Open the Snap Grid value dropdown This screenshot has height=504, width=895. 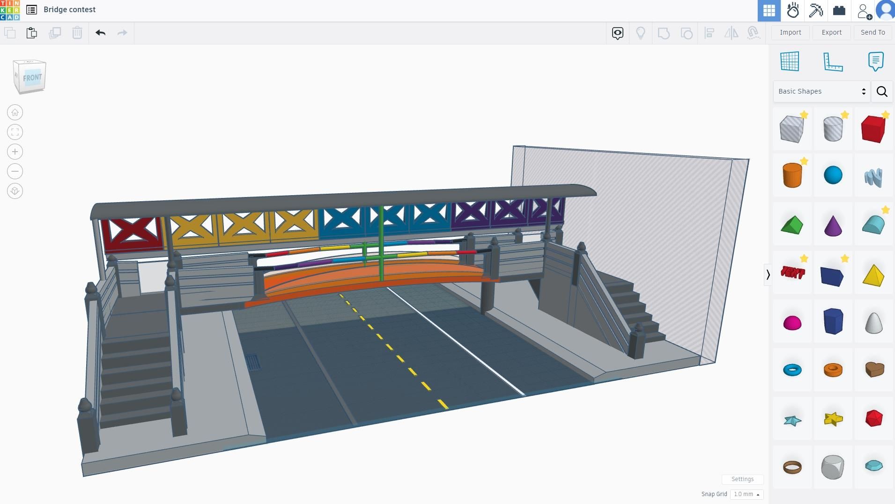pyautogui.click(x=746, y=494)
